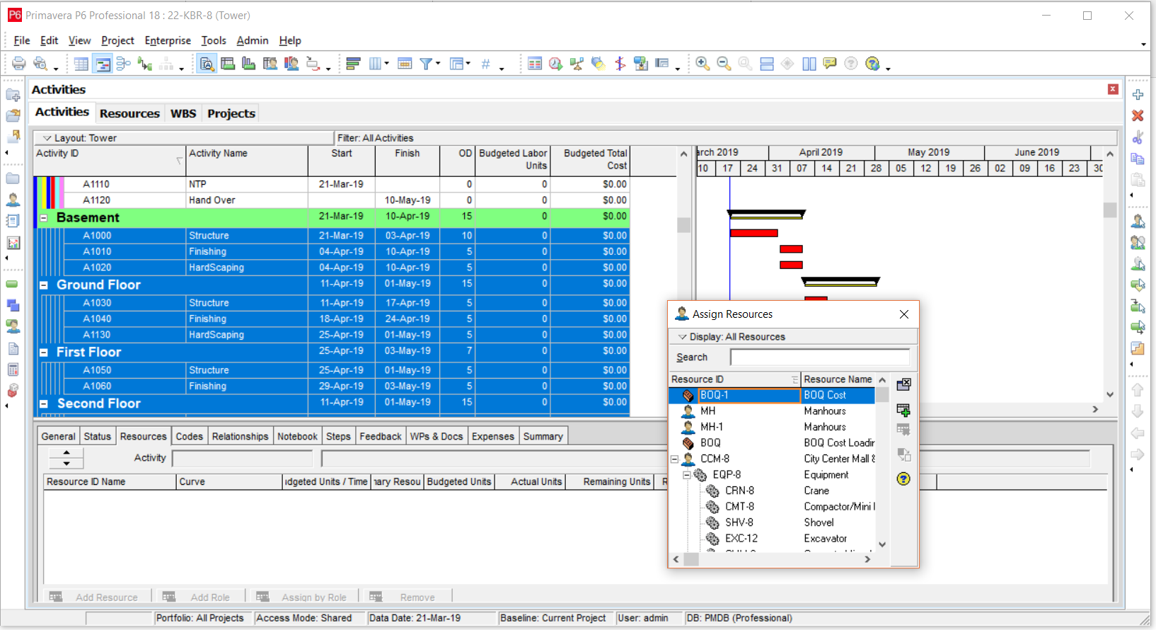Open the Relationships details tab
This screenshot has height=630, width=1156.
click(240, 436)
